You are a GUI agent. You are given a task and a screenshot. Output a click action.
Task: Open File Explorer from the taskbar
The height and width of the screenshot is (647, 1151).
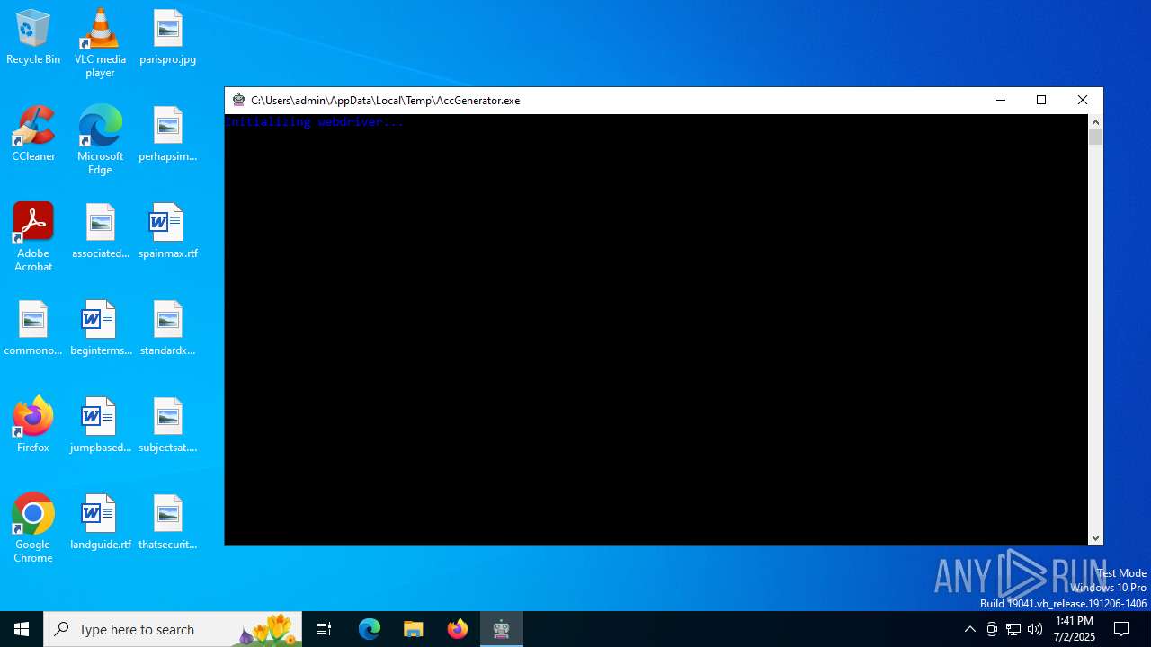414,629
